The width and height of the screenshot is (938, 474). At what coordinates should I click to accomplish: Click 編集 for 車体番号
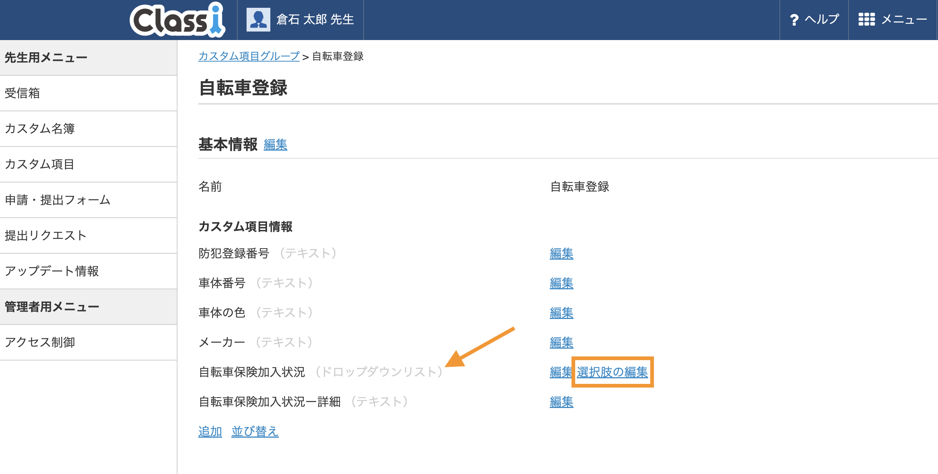click(x=561, y=283)
